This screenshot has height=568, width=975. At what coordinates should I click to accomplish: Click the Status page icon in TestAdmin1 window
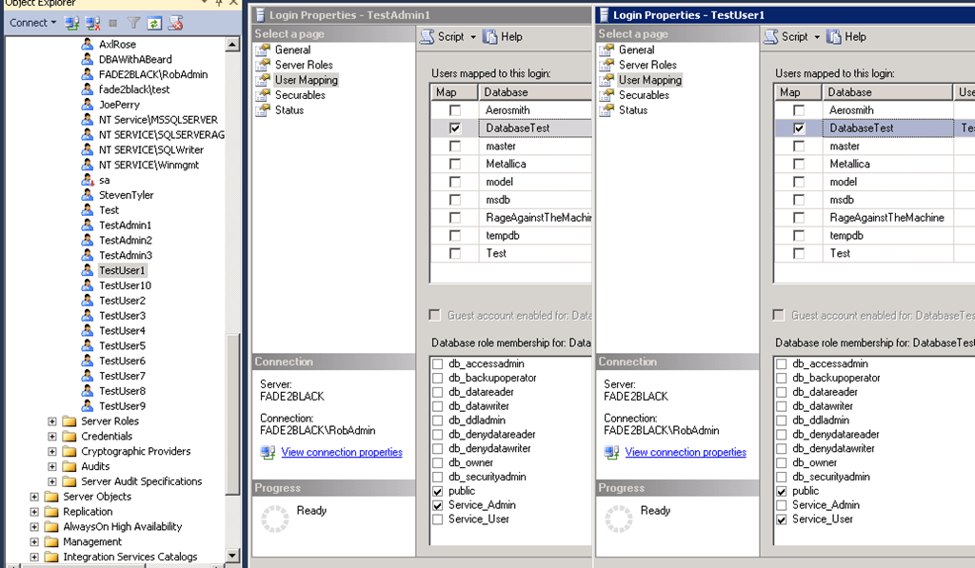point(264,110)
